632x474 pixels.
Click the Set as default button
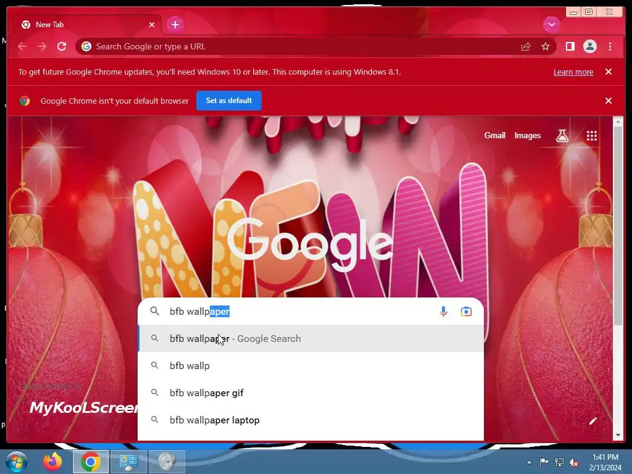(x=229, y=101)
